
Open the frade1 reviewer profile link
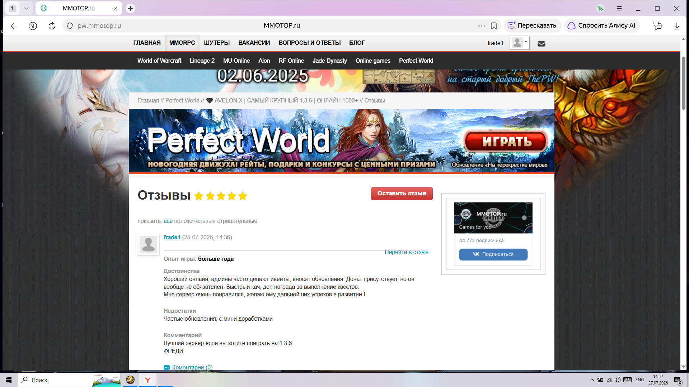pos(172,238)
